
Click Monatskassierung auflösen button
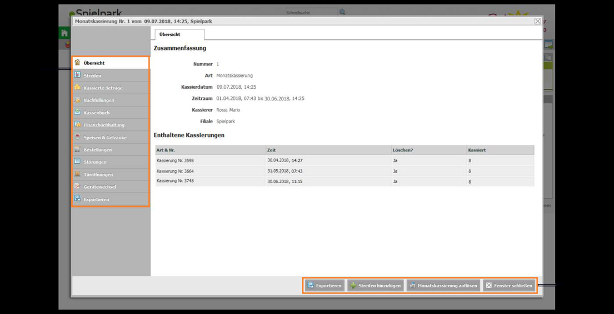pos(443,286)
